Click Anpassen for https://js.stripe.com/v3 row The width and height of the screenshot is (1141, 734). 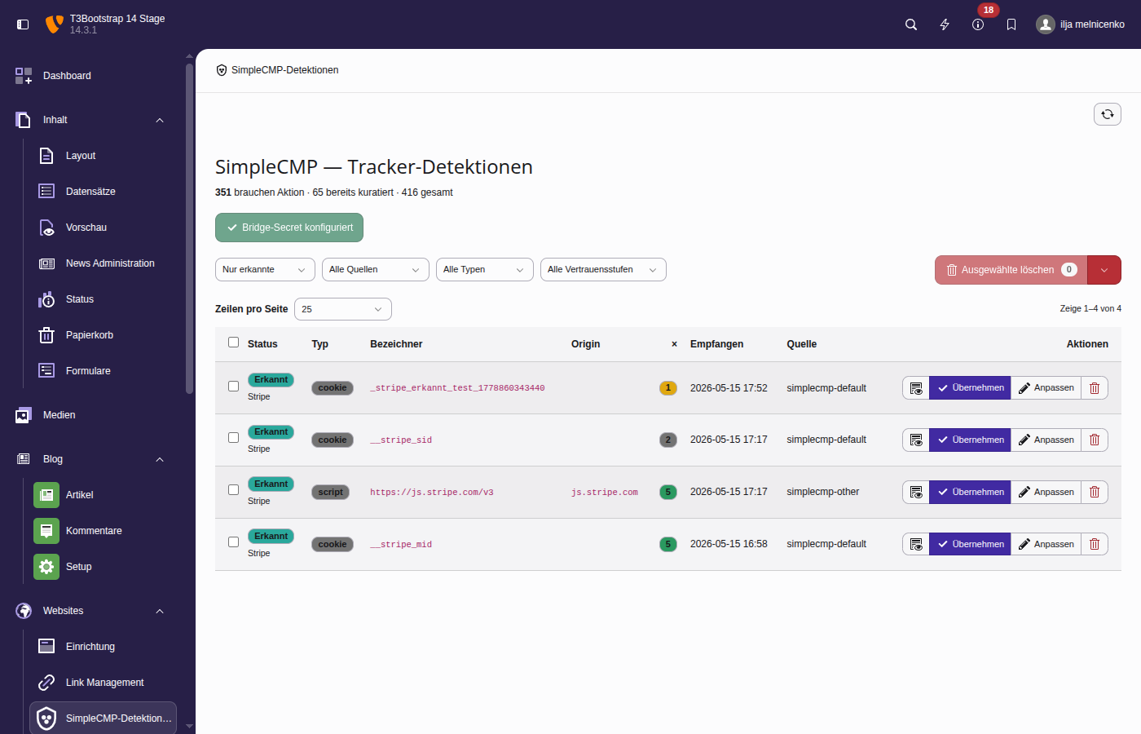[x=1046, y=493]
